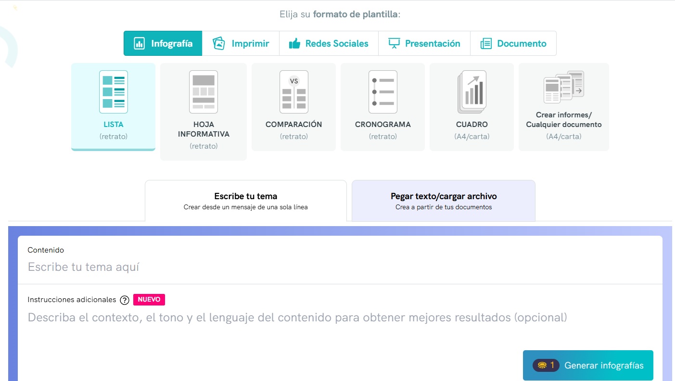Click the thumbs-up icon for Redes Sociales
The width and height of the screenshot is (675, 381).
pyautogui.click(x=294, y=44)
